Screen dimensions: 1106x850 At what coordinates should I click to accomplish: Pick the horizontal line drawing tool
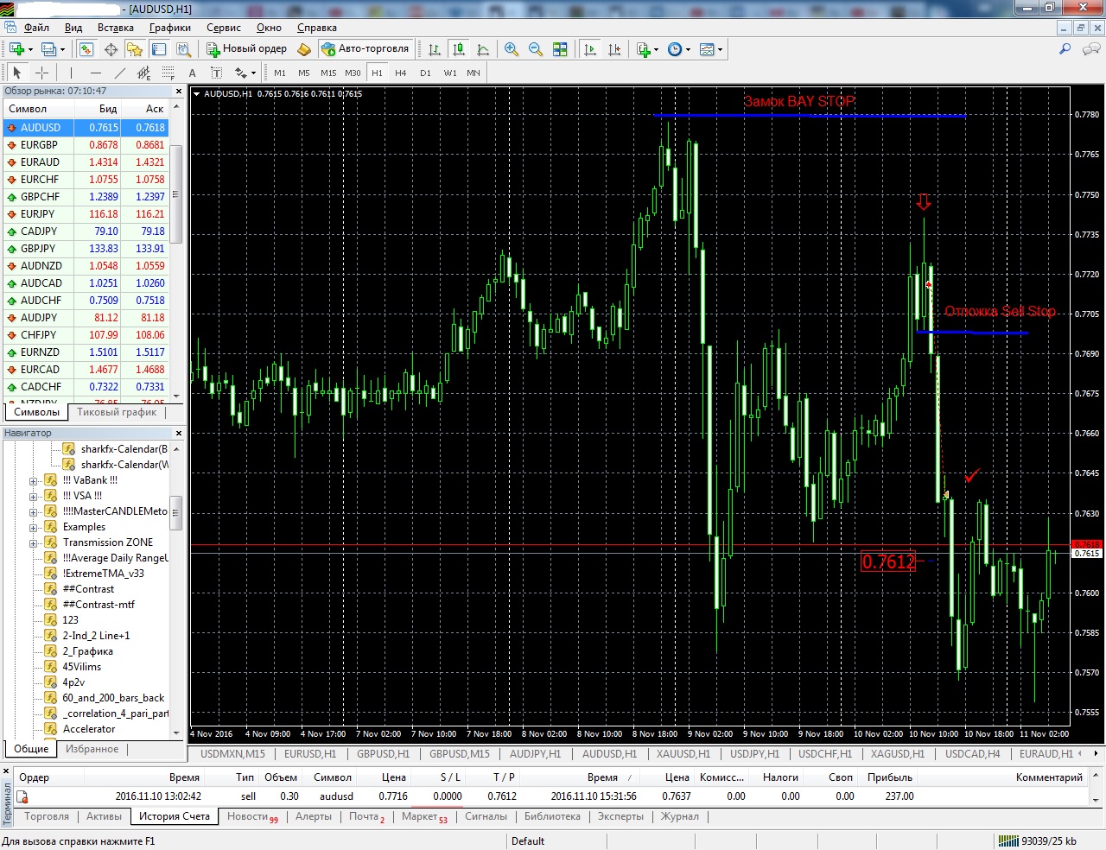click(96, 73)
